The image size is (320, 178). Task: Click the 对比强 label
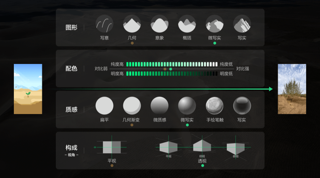(242, 69)
